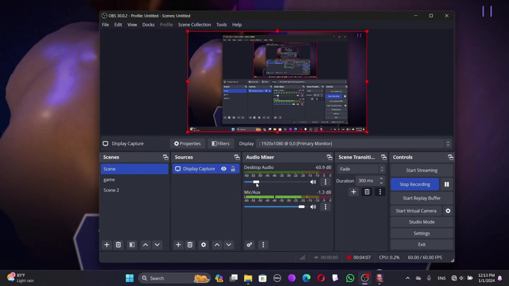Add a scene transition with plus icon
Viewport: 509px width, 286px height.
pos(353,192)
